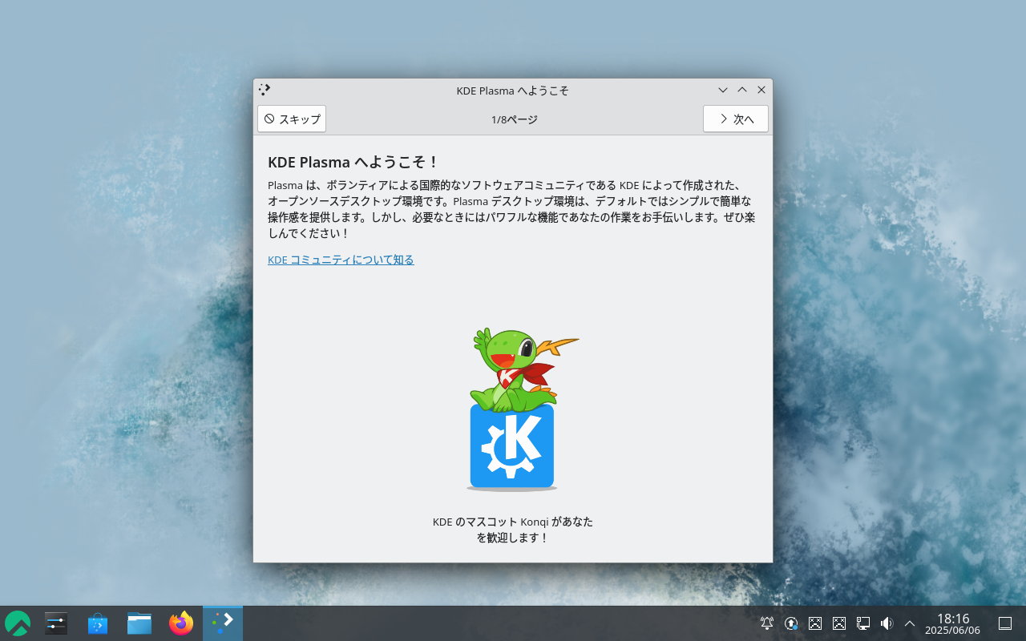The height and width of the screenshot is (641, 1026).
Task: Check the software updates tray icon
Action: (x=791, y=623)
